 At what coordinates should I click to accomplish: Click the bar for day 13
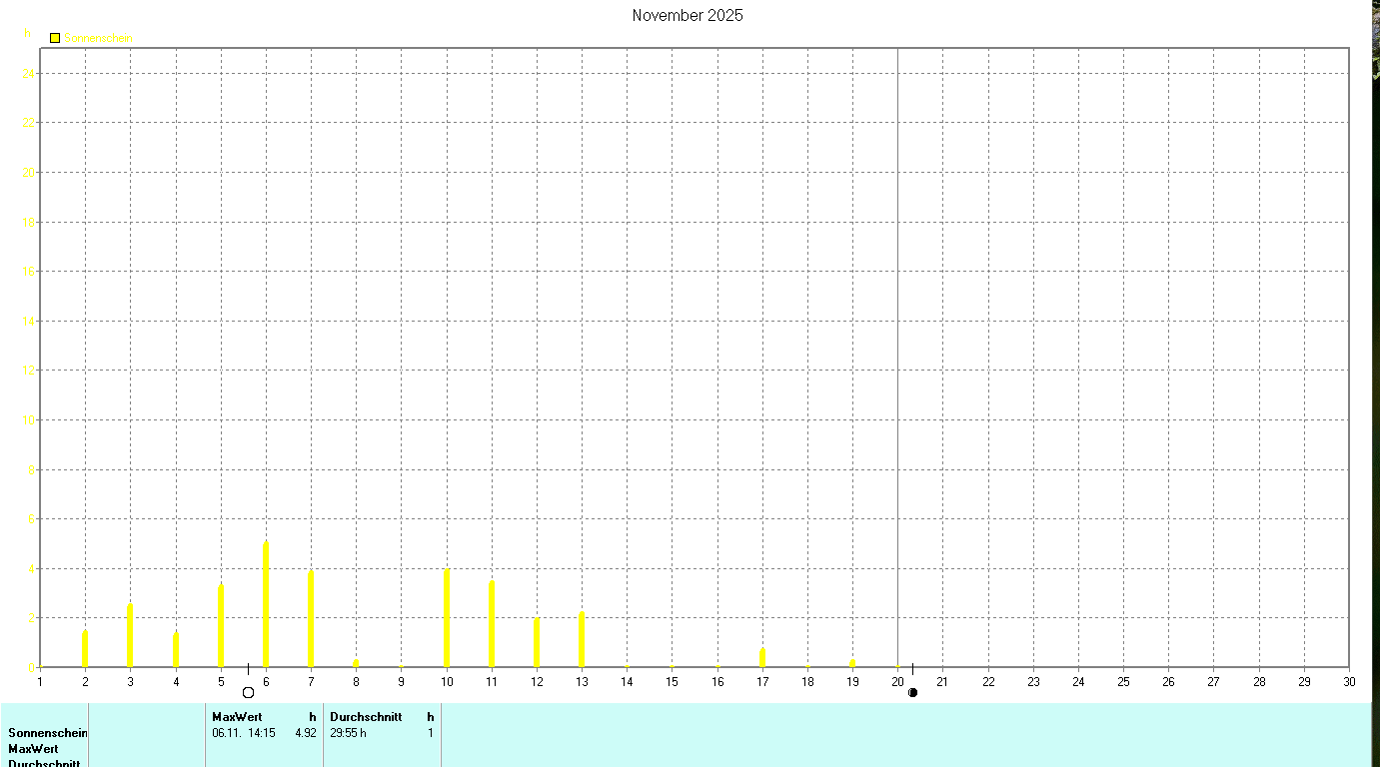click(x=582, y=639)
